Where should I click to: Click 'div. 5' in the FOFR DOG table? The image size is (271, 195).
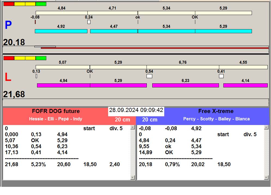tap(116, 129)
